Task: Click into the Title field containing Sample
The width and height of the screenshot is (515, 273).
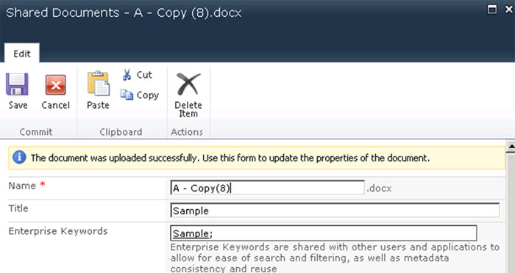Action: (x=335, y=211)
